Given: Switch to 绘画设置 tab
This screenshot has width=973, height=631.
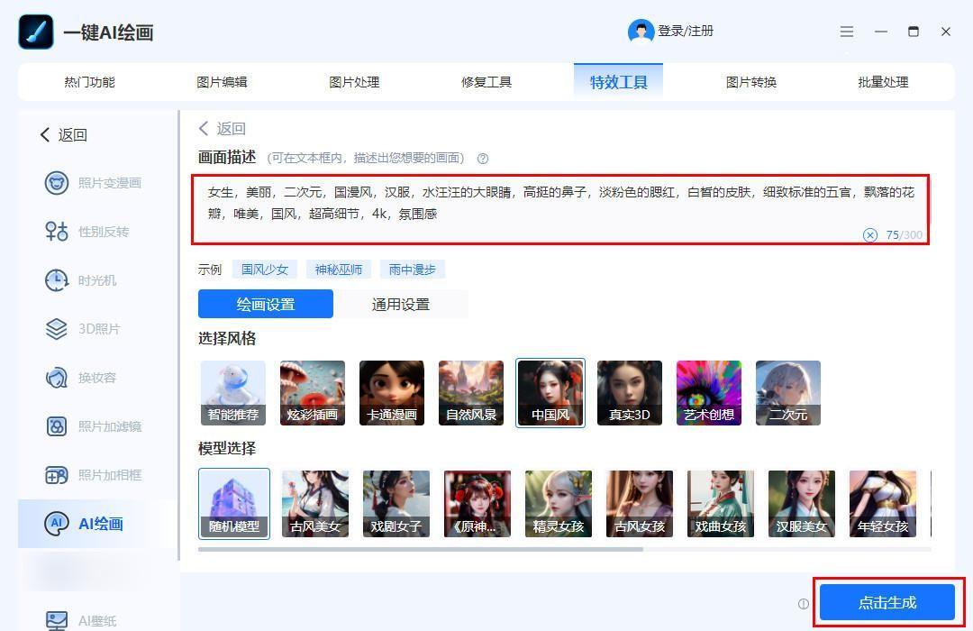Looking at the screenshot, I should (266, 304).
